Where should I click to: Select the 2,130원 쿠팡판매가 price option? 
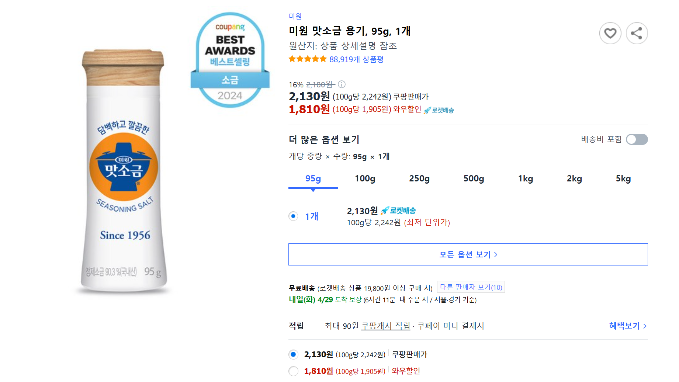(x=293, y=354)
